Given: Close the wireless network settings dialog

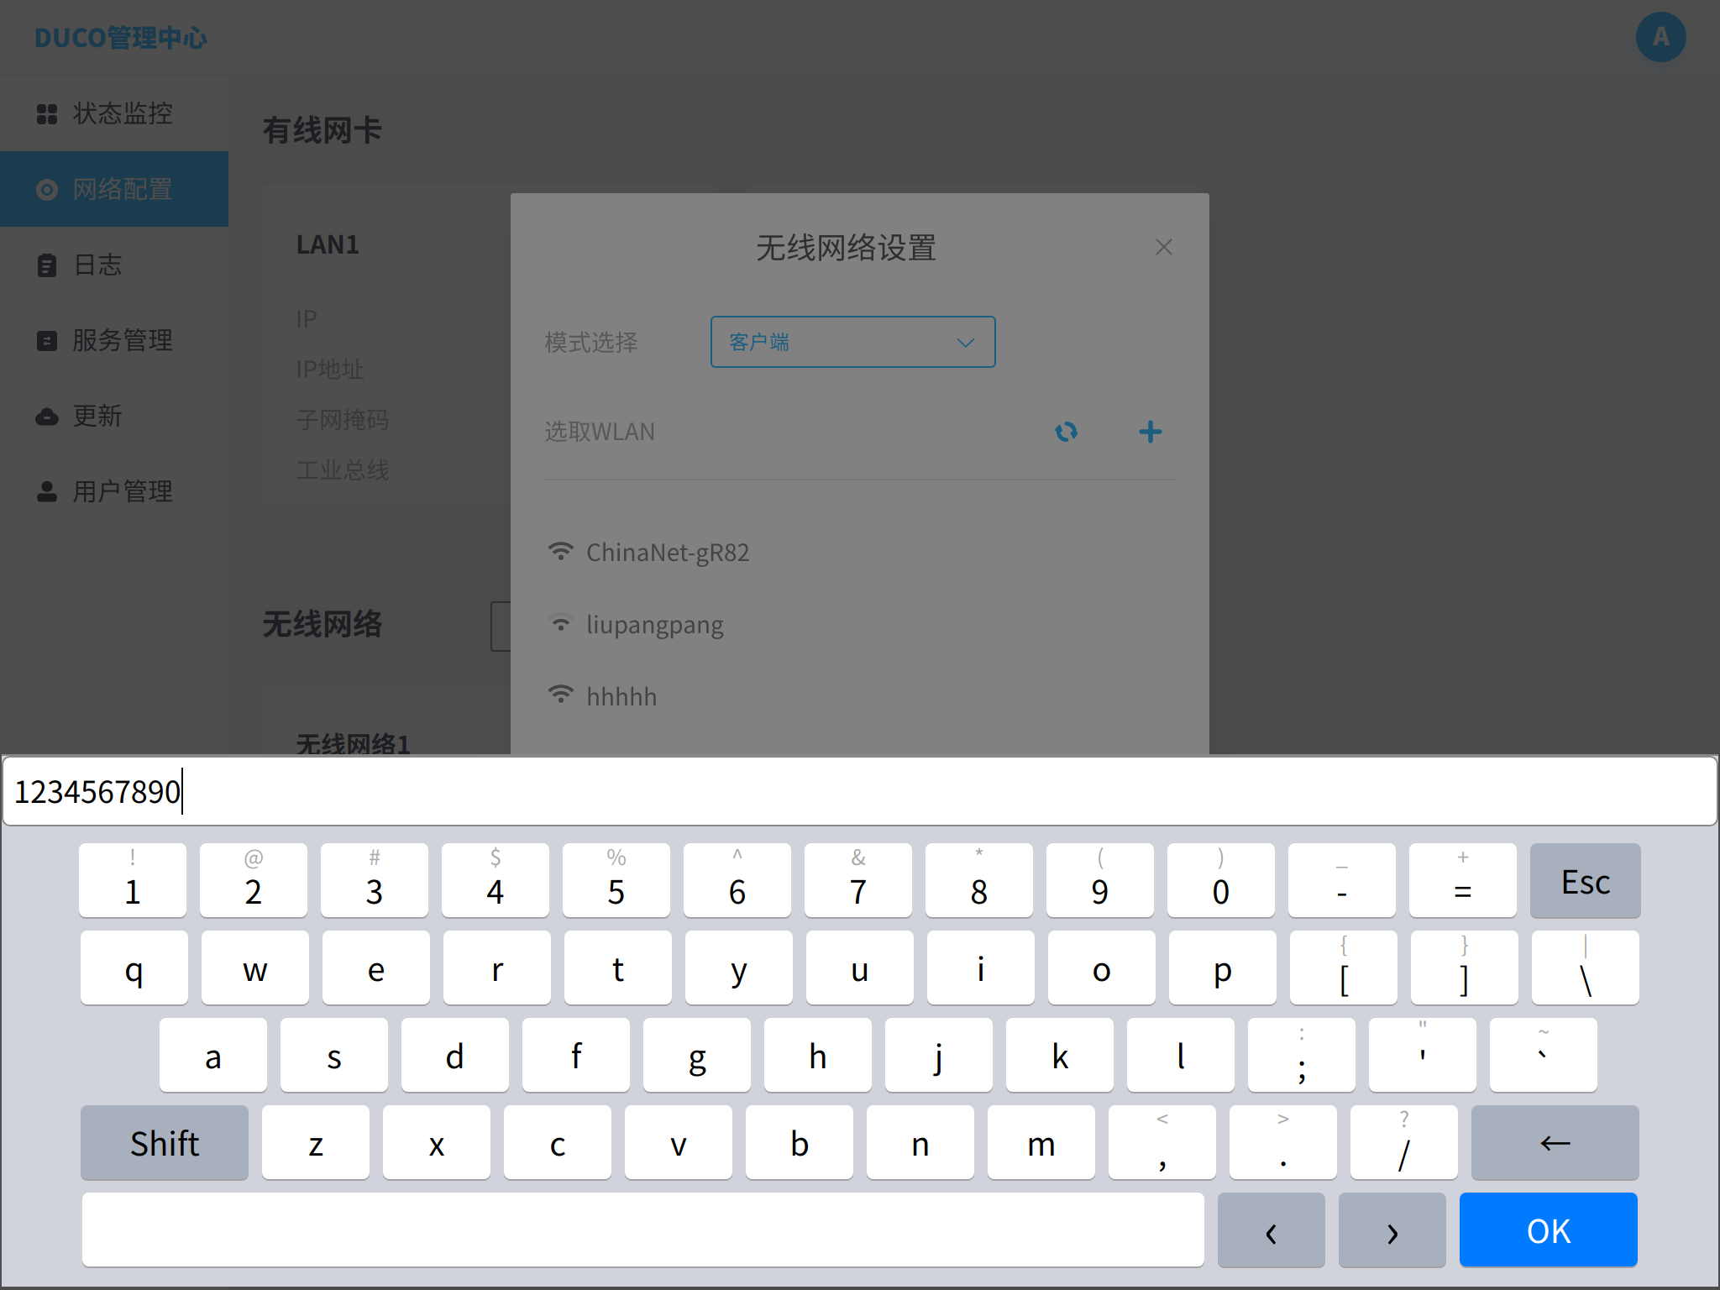Looking at the screenshot, I should 1163,247.
